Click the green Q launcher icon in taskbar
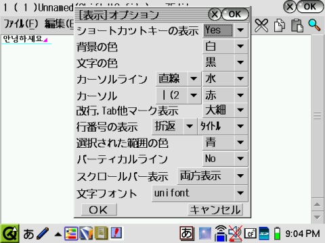325x243 pixels. click(x=9, y=234)
